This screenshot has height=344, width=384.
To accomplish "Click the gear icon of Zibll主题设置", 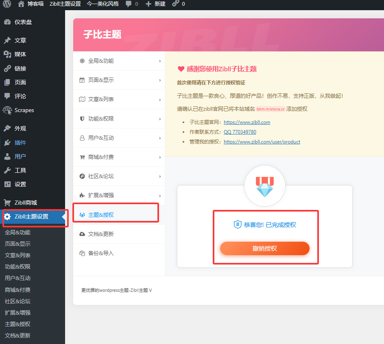I will [x=7, y=216].
